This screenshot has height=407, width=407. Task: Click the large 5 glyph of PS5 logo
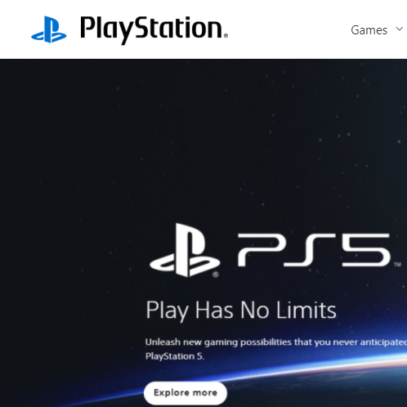(x=366, y=250)
